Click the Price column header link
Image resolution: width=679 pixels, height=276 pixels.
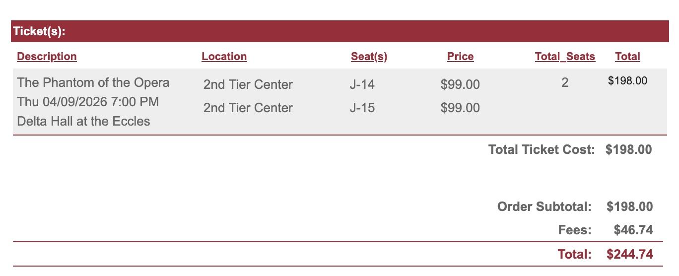tap(460, 57)
